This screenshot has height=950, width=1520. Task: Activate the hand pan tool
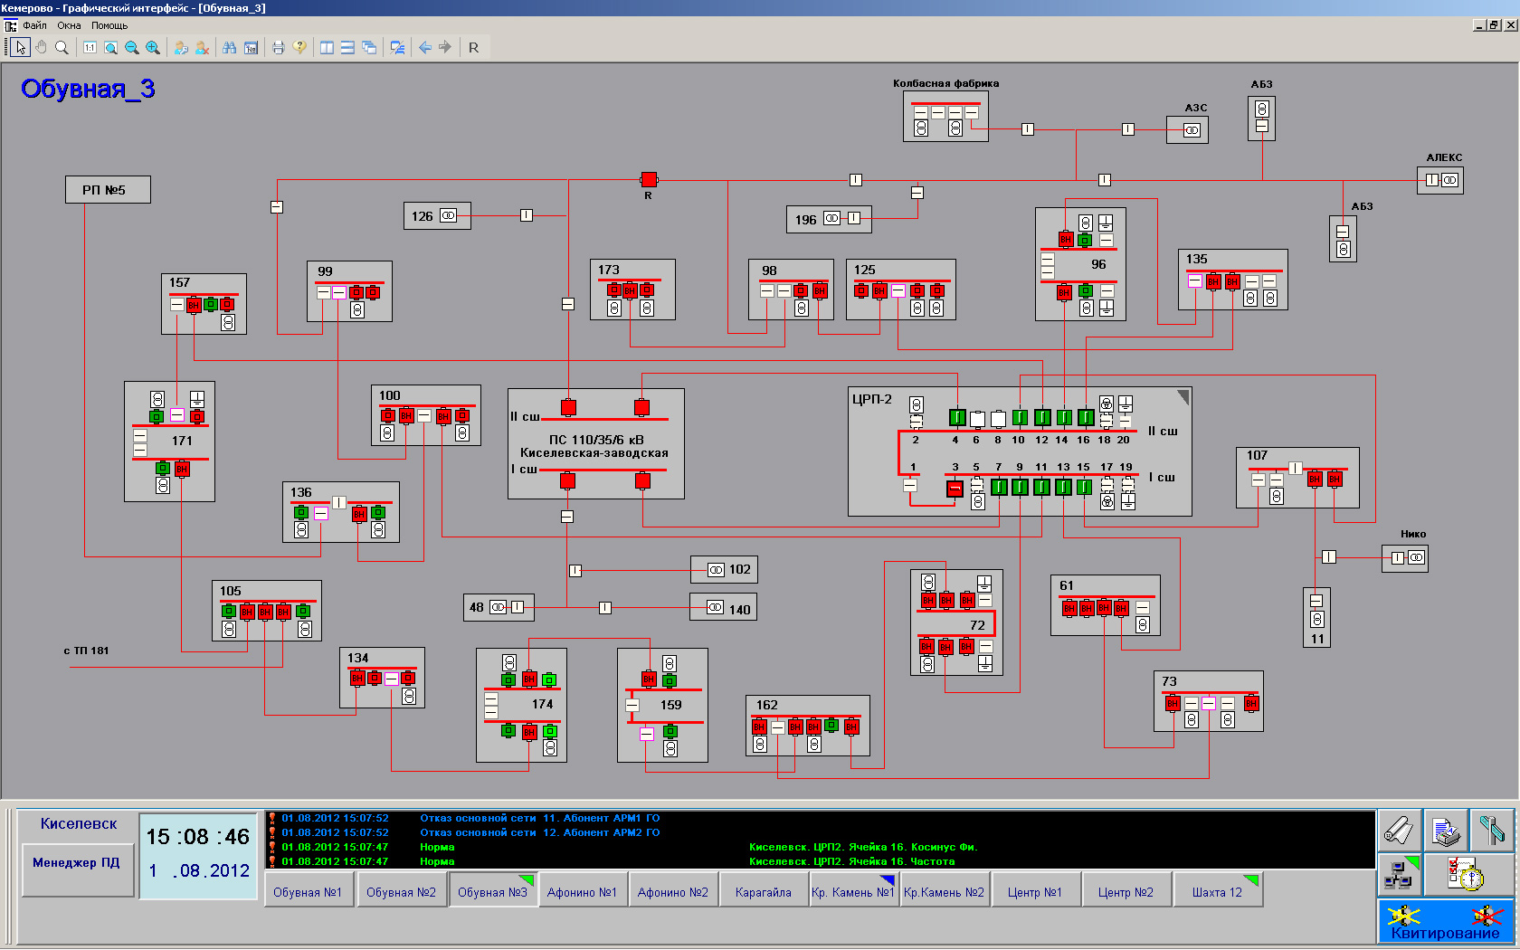[41, 47]
